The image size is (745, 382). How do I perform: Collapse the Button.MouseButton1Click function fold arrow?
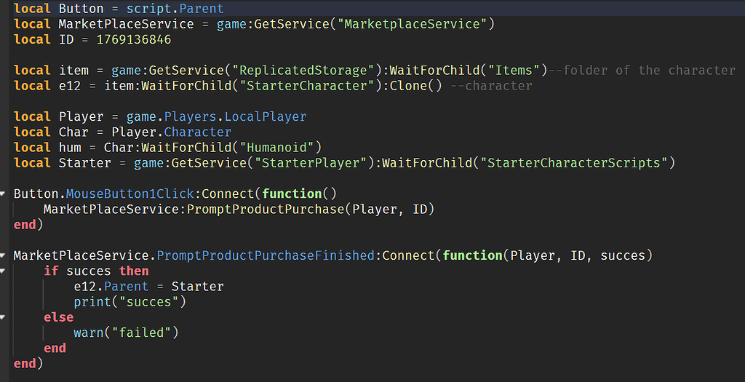click(x=2, y=194)
